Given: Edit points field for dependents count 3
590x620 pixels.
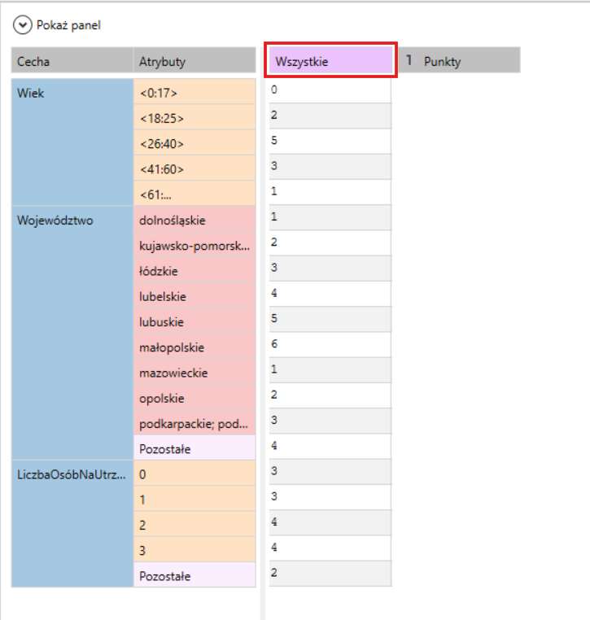Looking at the screenshot, I should point(330,548).
